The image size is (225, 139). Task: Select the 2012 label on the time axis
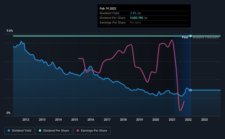[x=26, y=120]
